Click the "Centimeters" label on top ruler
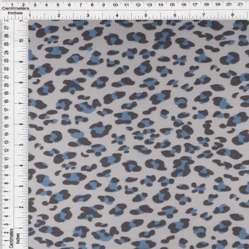The width and height of the screenshot is (249, 249). (x=15, y=8)
